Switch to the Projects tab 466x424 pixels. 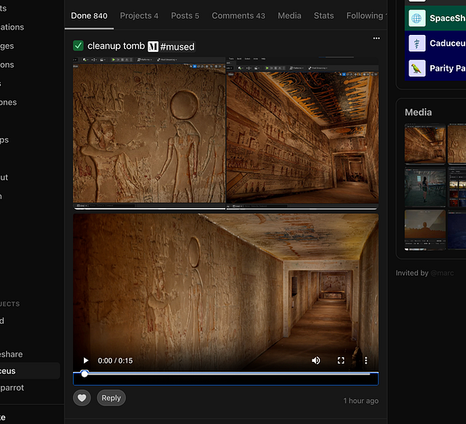139,16
